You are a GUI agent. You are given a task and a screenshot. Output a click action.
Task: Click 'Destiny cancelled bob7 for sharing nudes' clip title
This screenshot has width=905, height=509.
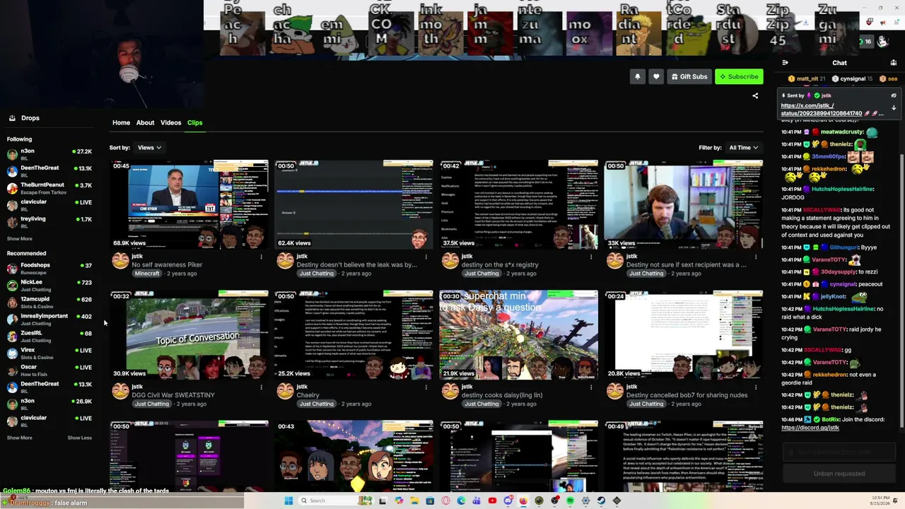(x=687, y=395)
